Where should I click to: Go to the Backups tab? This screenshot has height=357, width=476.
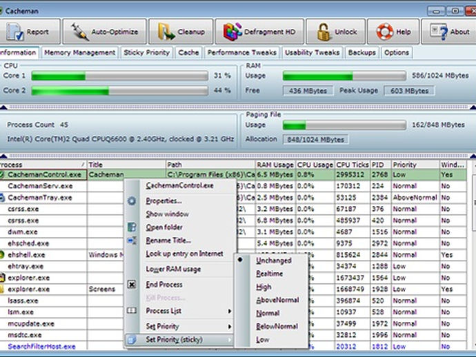(362, 53)
